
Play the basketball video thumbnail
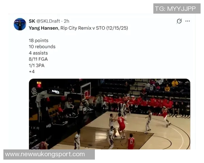[109, 114]
